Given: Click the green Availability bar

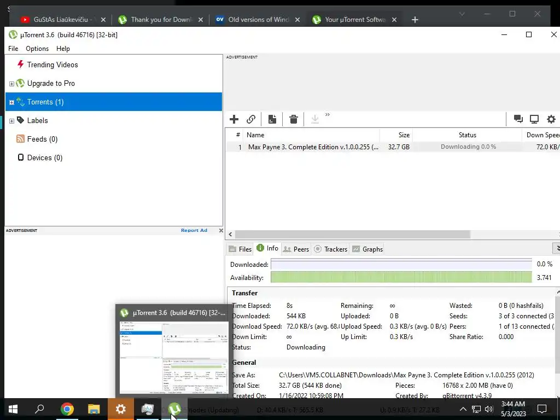Looking at the screenshot, I should tap(401, 277).
